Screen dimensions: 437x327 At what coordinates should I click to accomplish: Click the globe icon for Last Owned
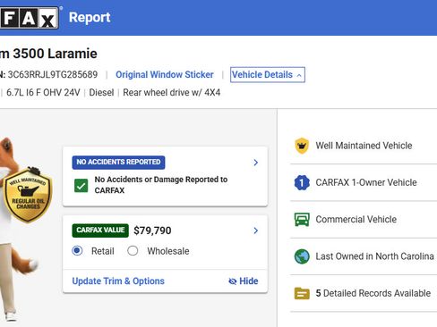(302, 256)
